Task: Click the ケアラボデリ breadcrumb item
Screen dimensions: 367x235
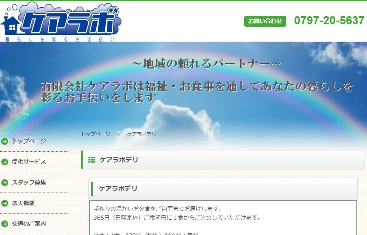Action: [142, 134]
